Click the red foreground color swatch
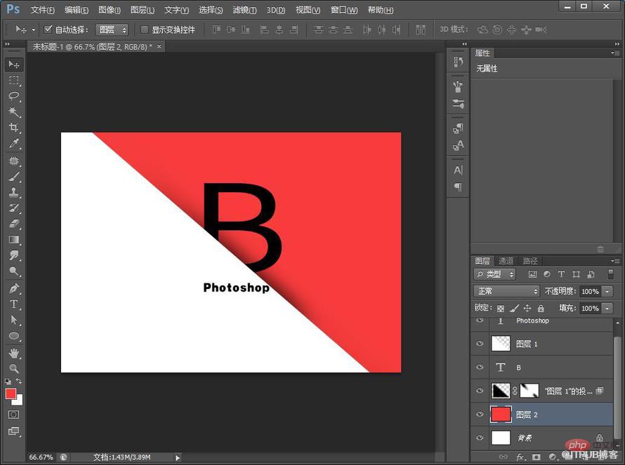Image resolution: width=625 pixels, height=465 pixels. pyautogui.click(x=11, y=393)
